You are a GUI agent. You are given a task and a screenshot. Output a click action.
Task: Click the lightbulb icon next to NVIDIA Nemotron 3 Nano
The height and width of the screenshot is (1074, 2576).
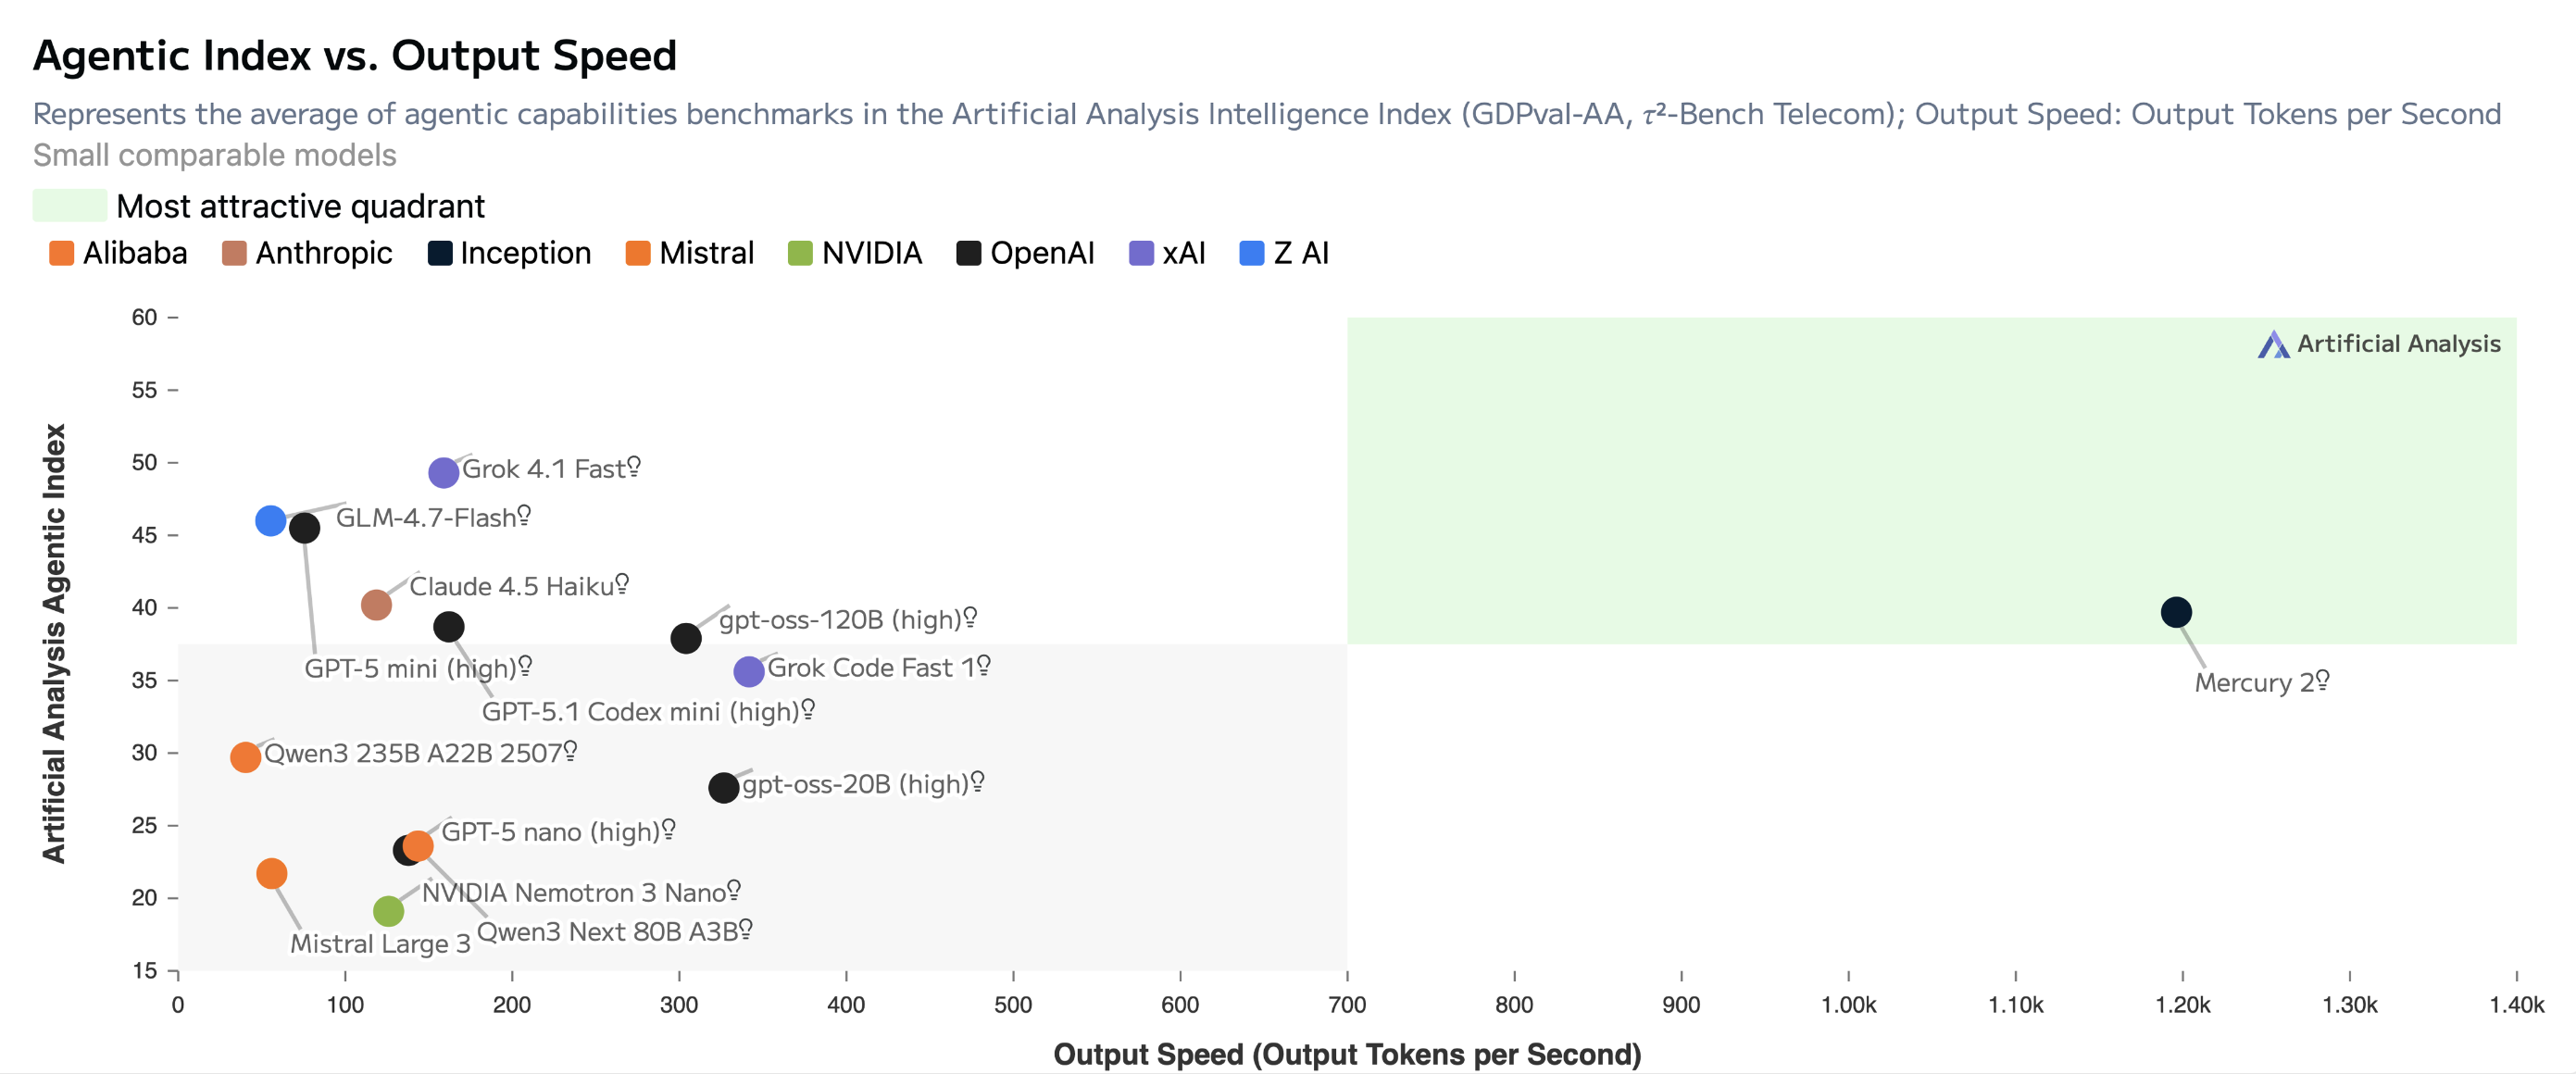[734, 889]
